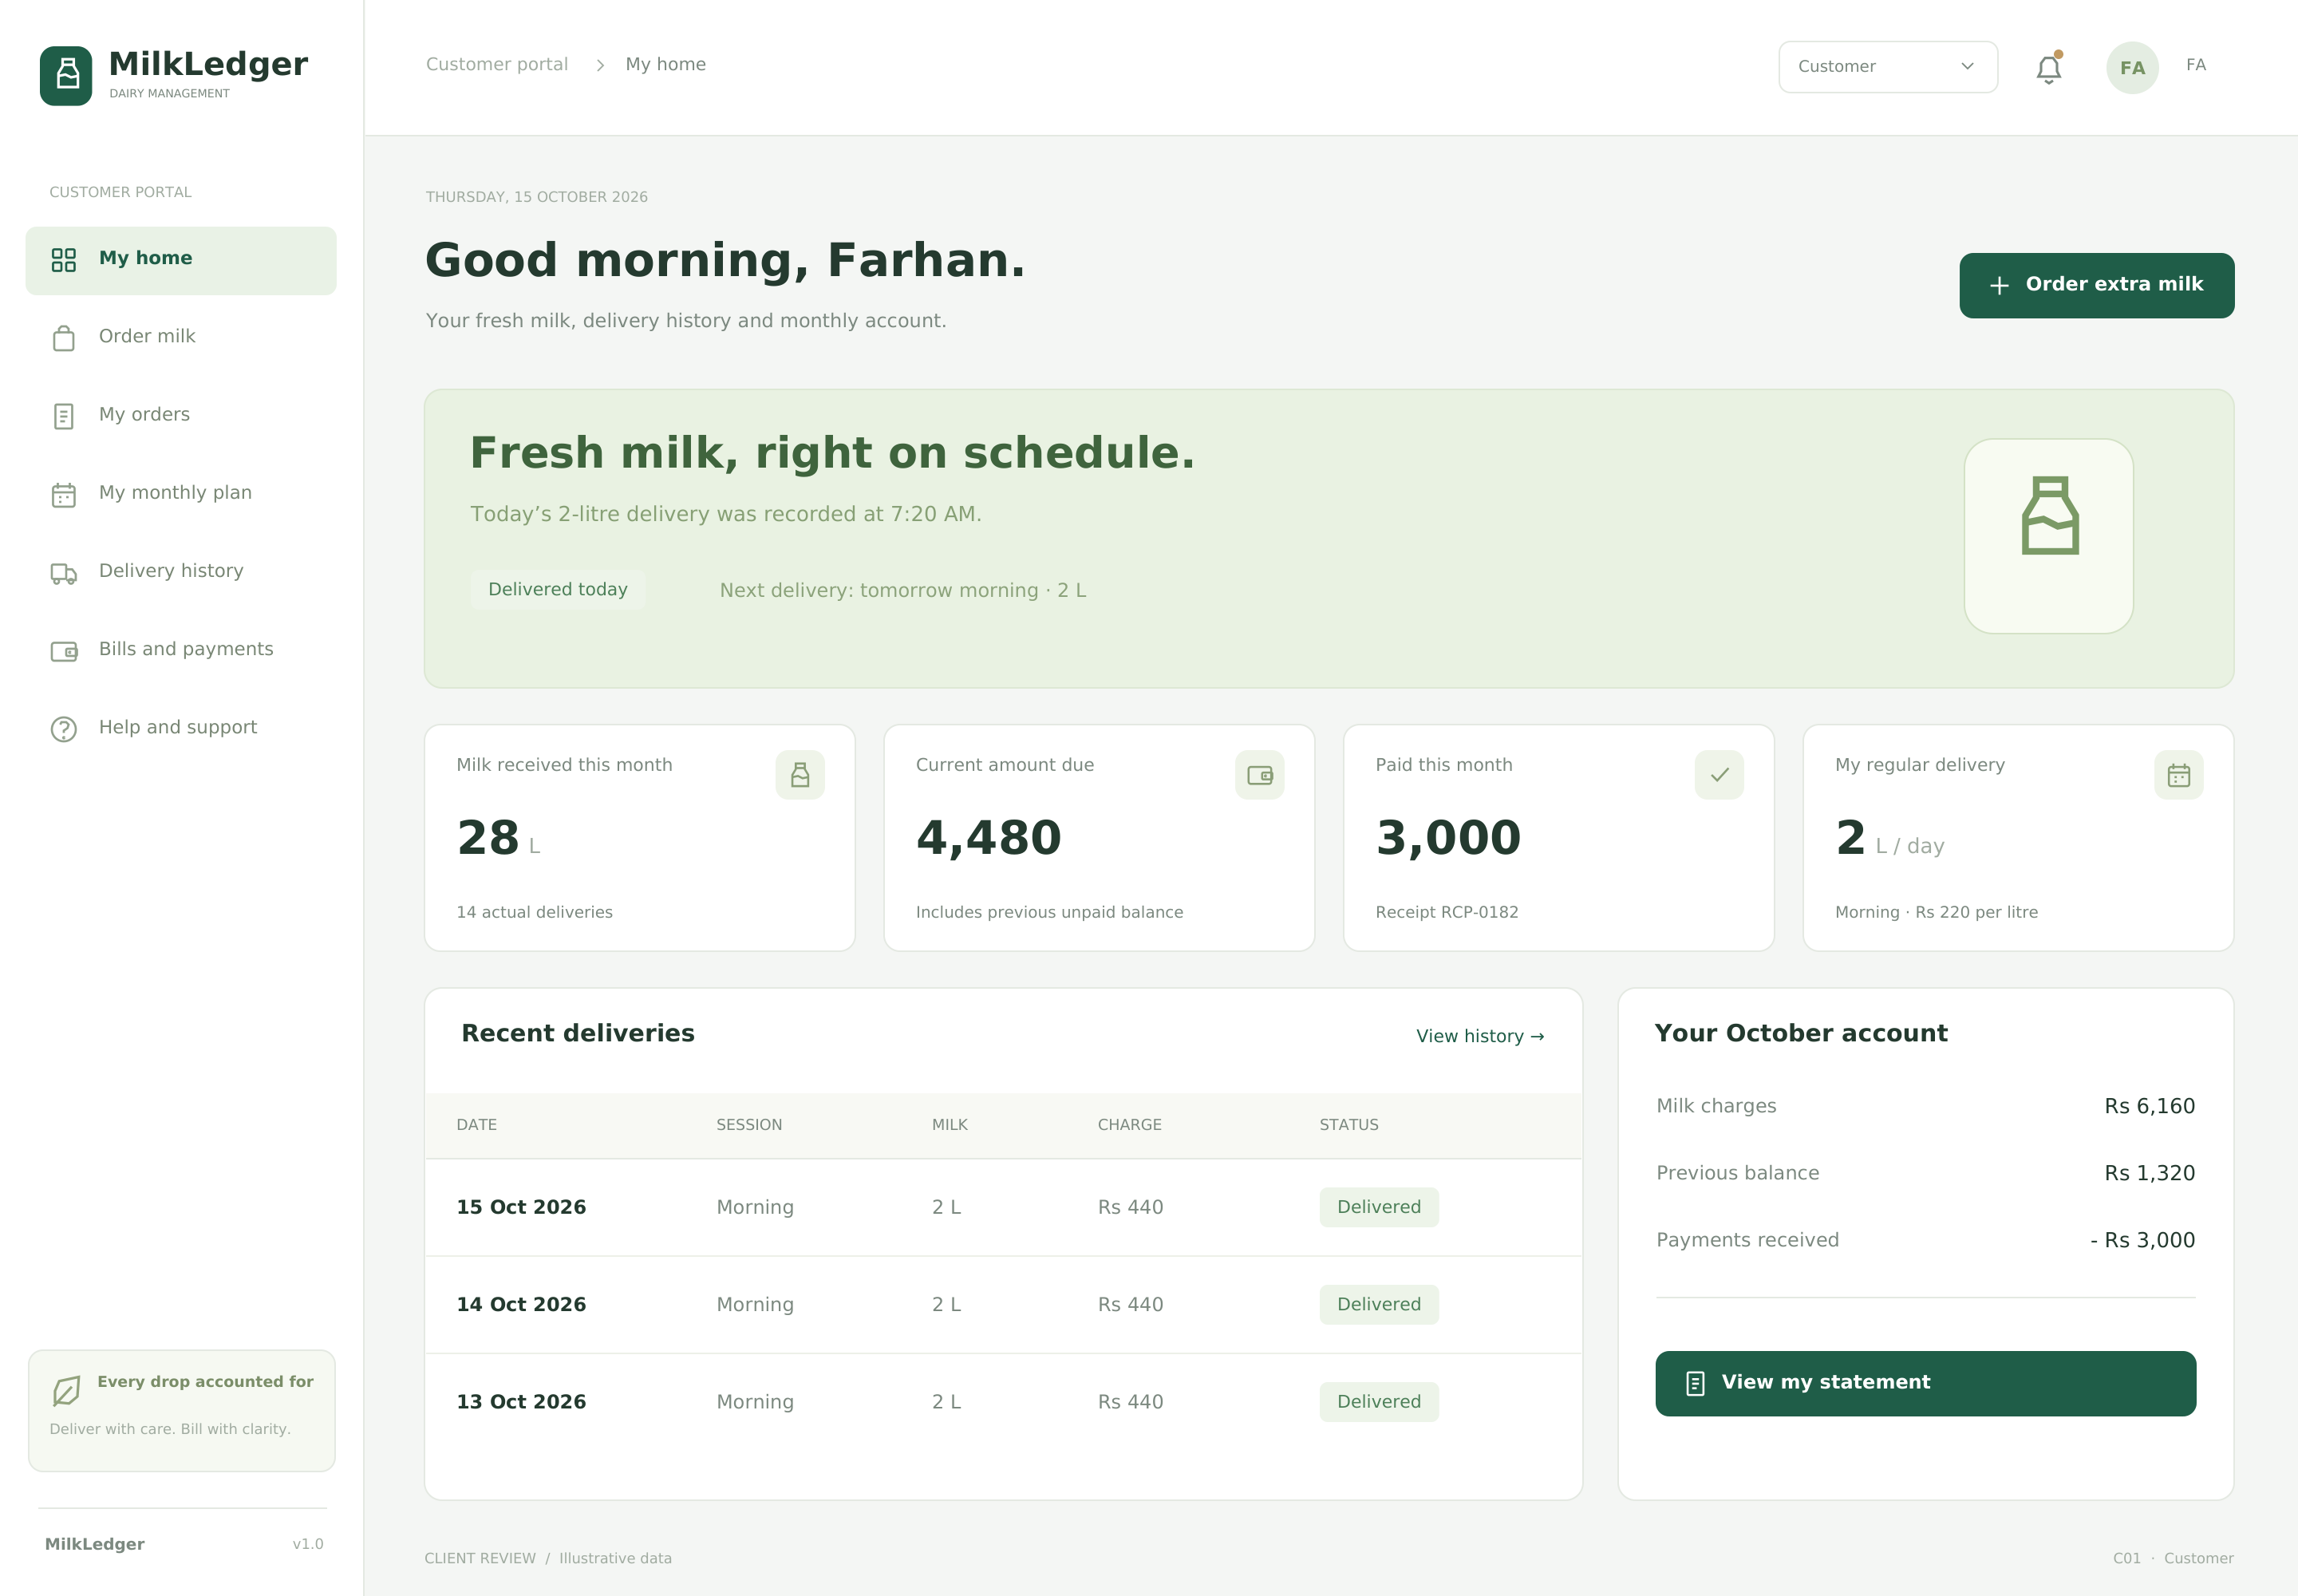Click the Receipt RCP-0182 text

pos(1446,912)
